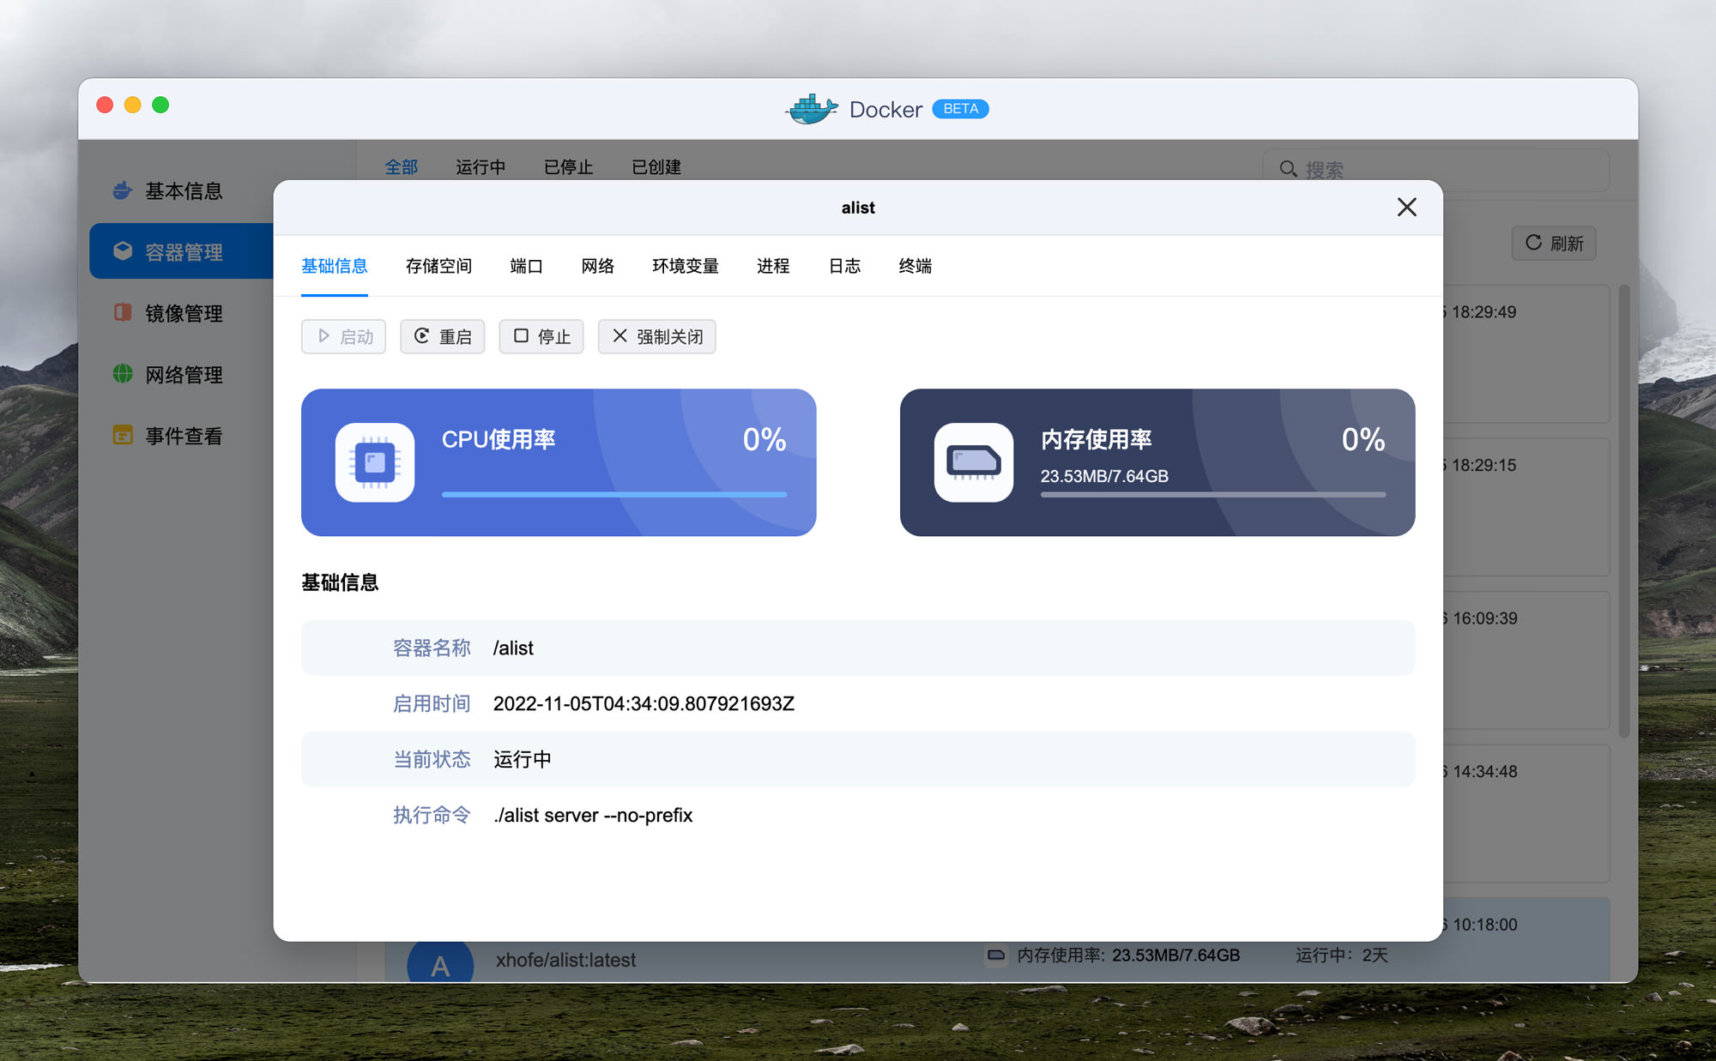Open the 容器管理 sidebar section
This screenshot has height=1061, width=1716.
pyautogui.click(x=183, y=250)
